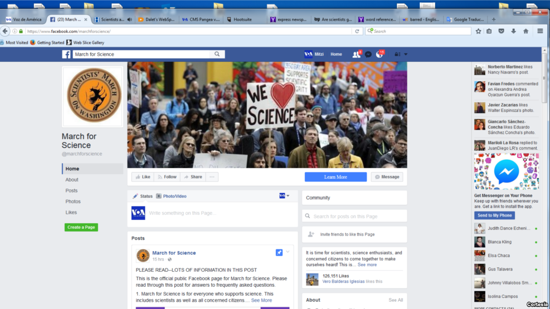Open Most Visited bookmarks
Image resolution: width=550 pixels, height=309 pixels.
(x=14, y=43)
